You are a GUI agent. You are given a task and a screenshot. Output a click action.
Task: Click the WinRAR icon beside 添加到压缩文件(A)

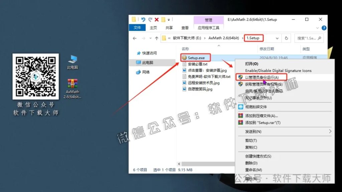[240, 115]
